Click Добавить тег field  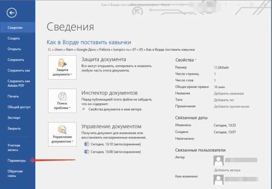(224, 100)
